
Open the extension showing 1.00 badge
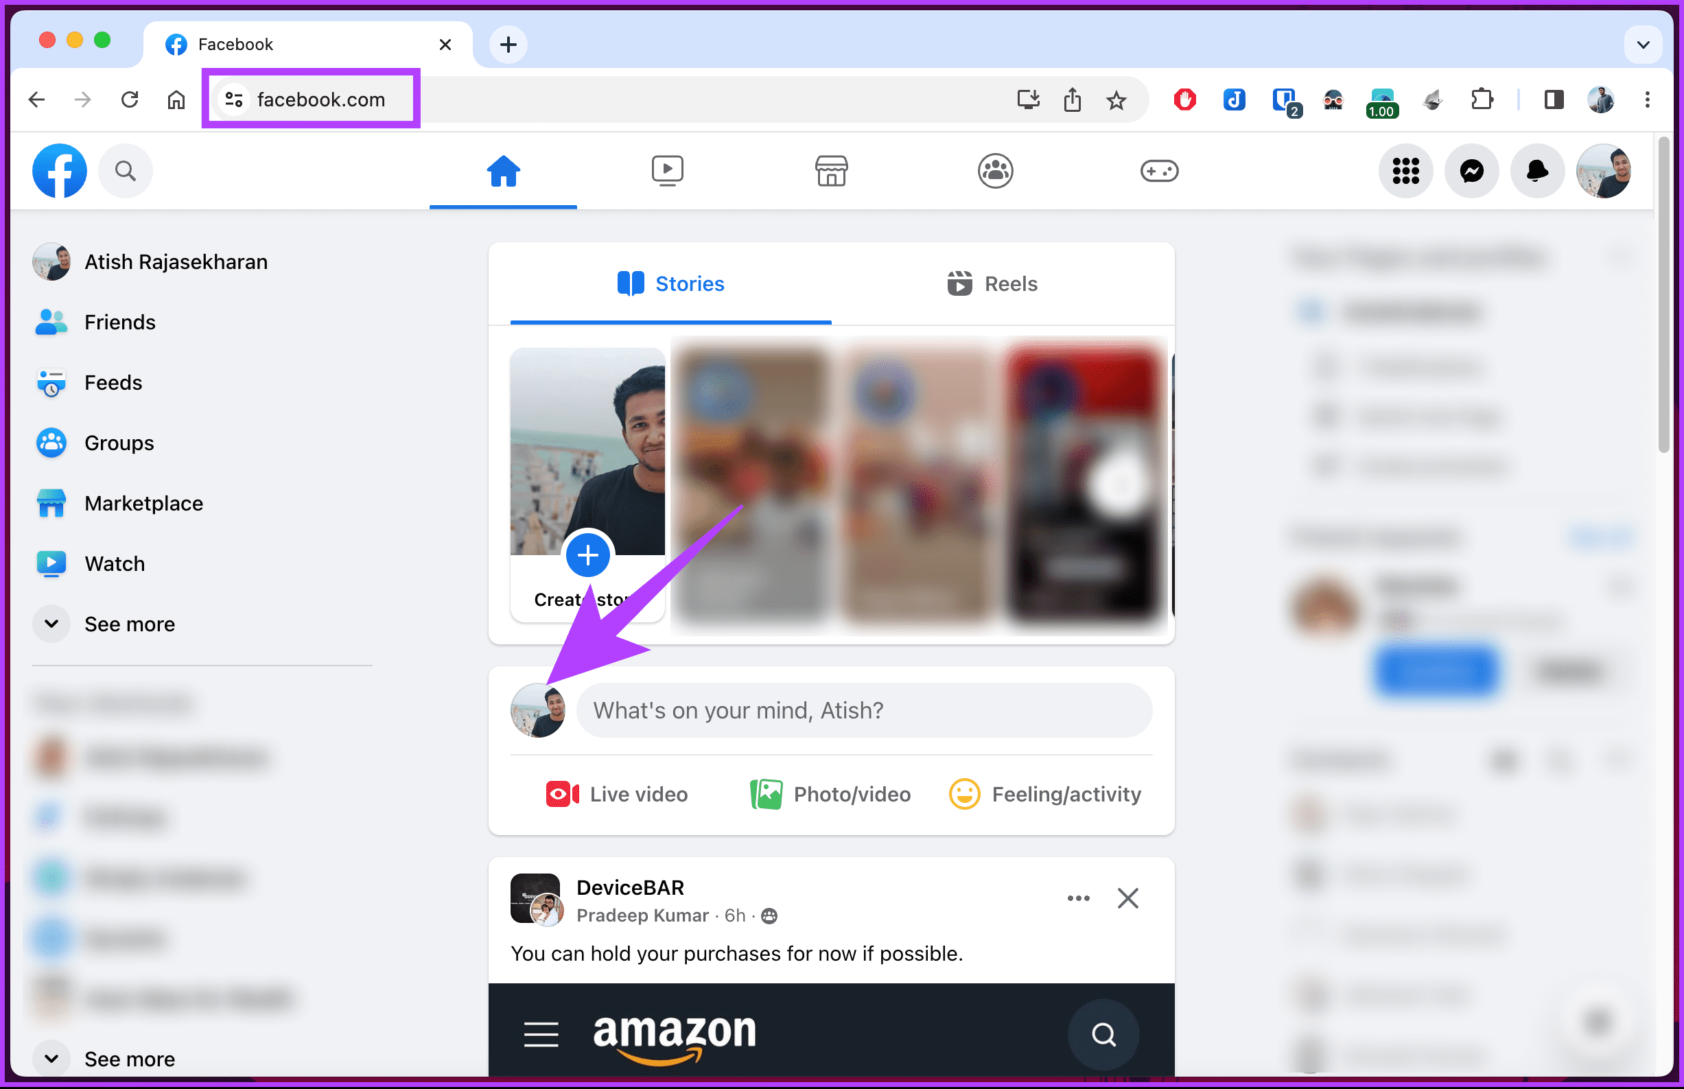1382,102
